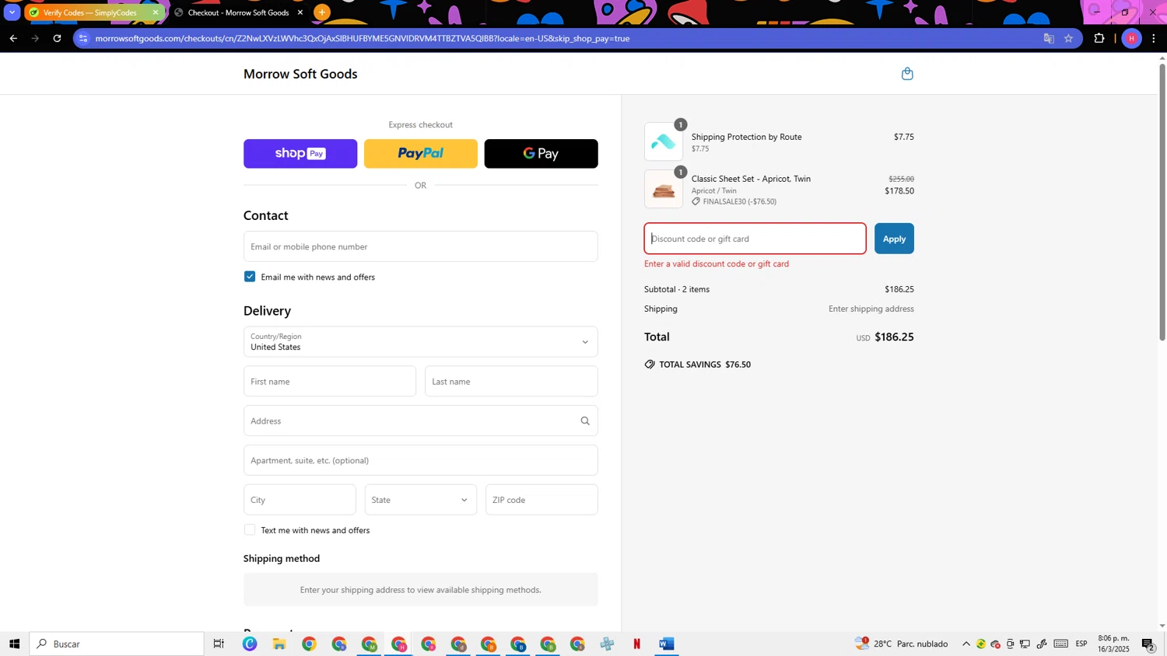
Task: Click the cloud sync error tray icon
Action: coord(996,644)
